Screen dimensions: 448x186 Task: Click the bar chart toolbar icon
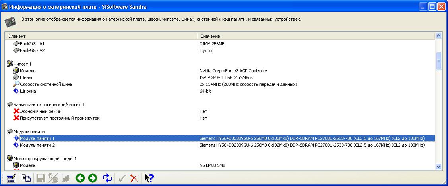coord(66,178)
